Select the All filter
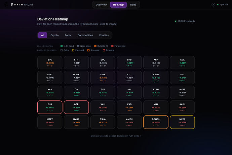Screen dimensions: 232x155 tap(43, 35)
